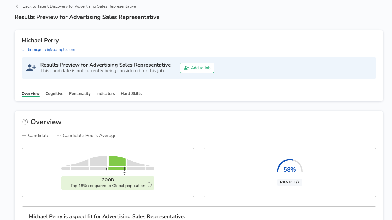Go to the Indicators tab

pyautogui.click(x=106, y=94)
